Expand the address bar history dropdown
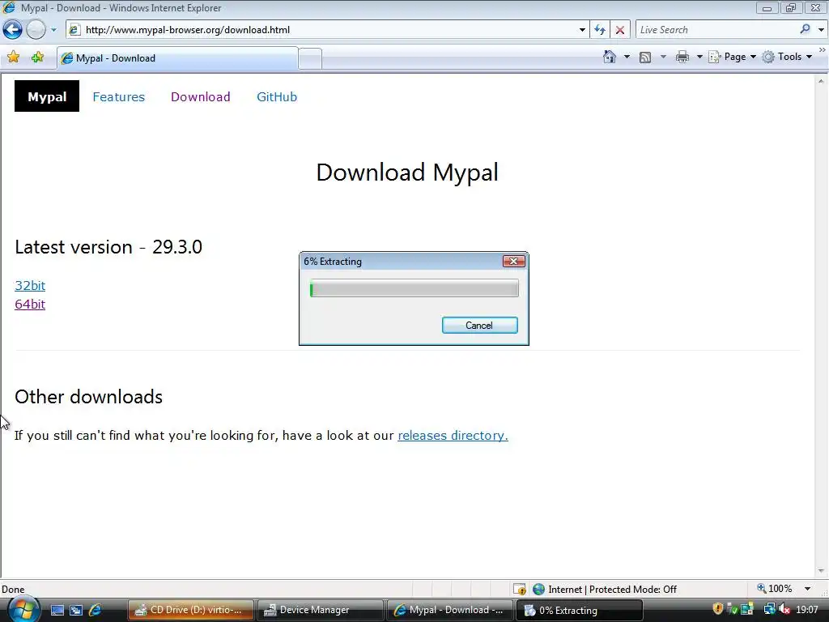Image resolution: width=829 pixels, height=622 pixels. click(582, 30)
